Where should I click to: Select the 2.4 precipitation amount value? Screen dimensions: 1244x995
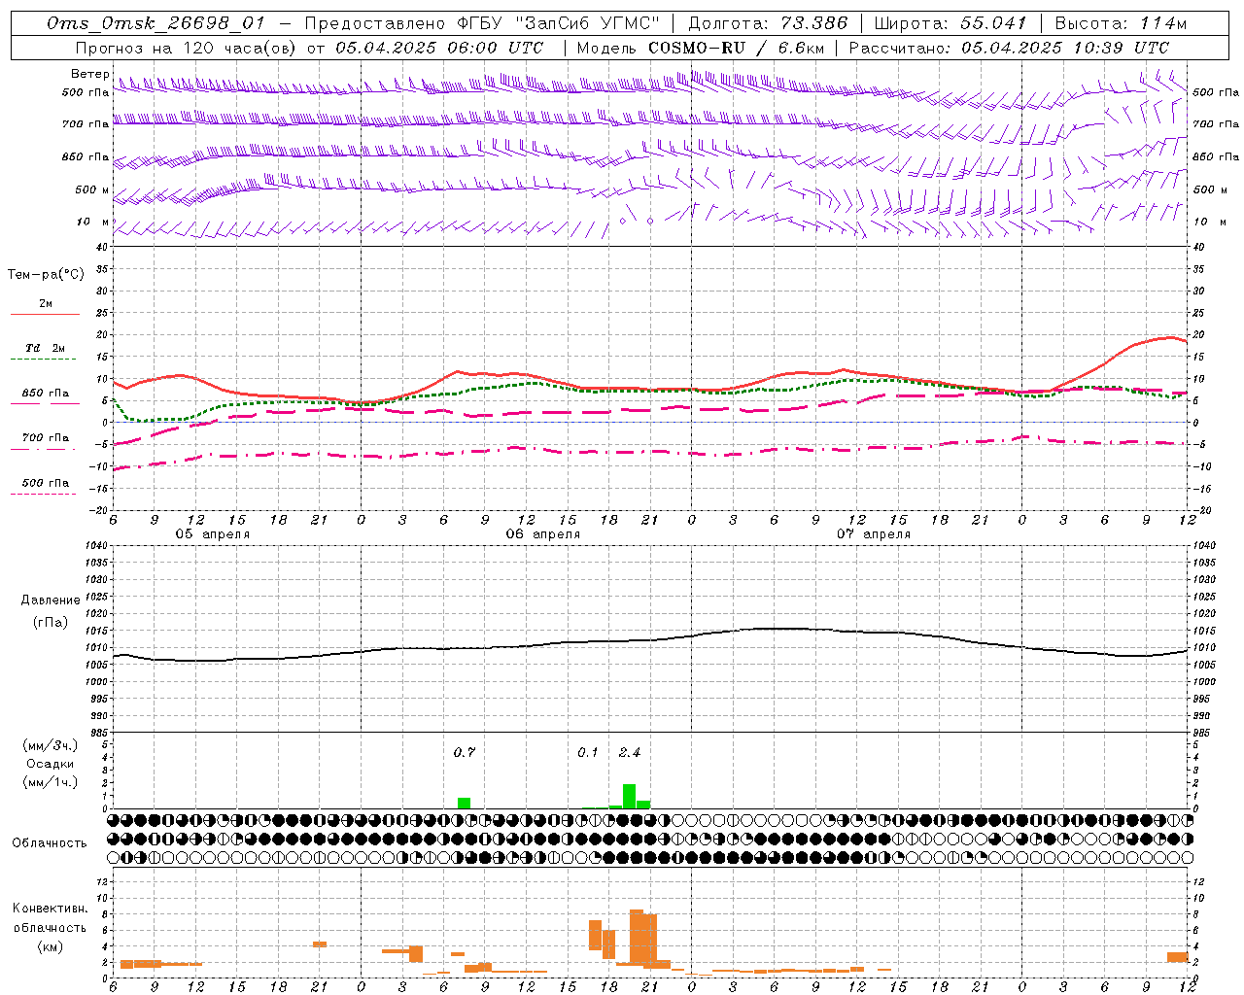[x=630, y=753]
